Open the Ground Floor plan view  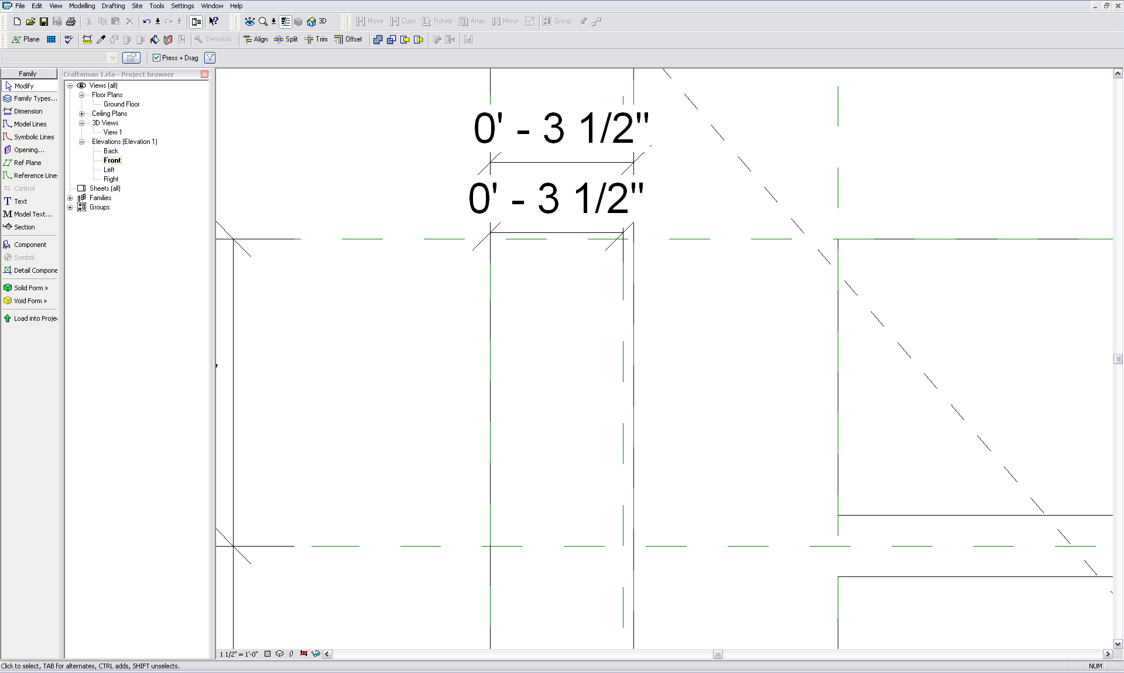(x=121, y=104)
